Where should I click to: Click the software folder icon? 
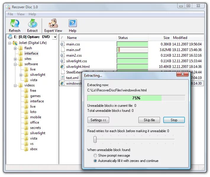pyautogui.click(x=21, y=64)
